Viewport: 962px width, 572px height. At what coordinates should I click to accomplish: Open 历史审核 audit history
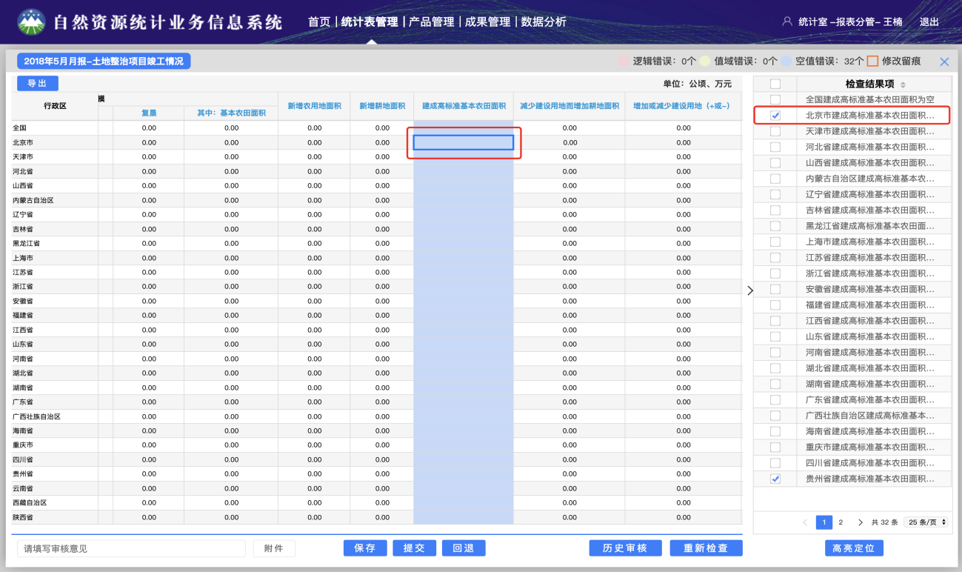tap(625, 548)
